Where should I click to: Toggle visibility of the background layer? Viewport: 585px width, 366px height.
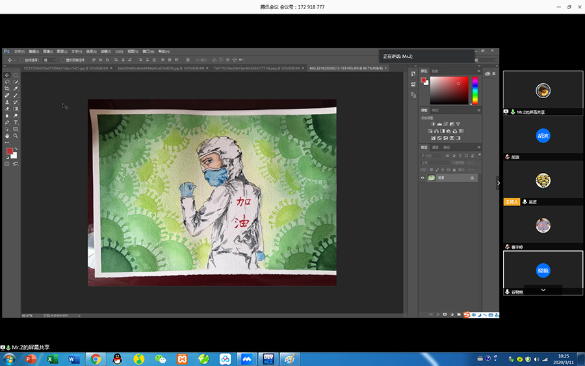(422, 178)
